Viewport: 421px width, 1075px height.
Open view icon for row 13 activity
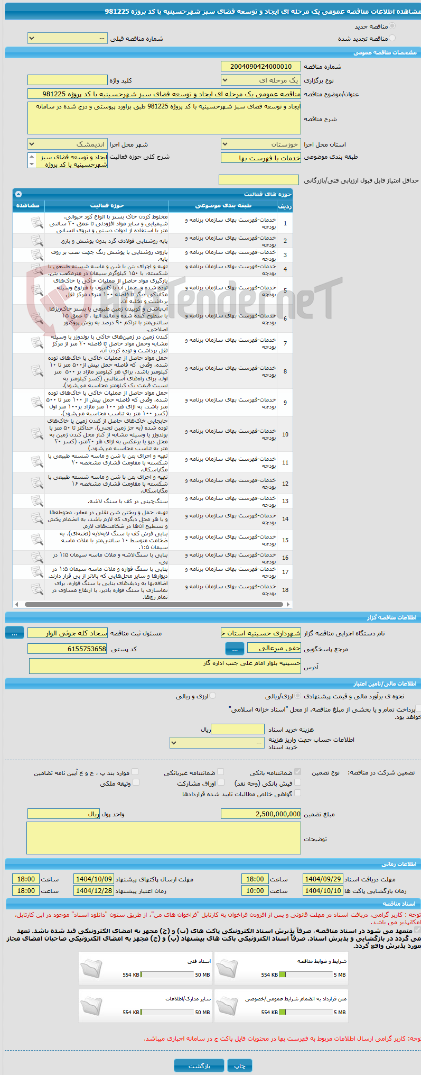[x=36, y=500]
